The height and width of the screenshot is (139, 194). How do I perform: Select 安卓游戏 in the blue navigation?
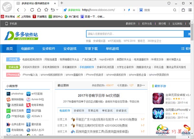click(70, 48)
